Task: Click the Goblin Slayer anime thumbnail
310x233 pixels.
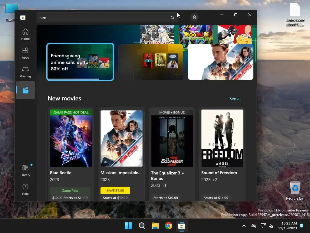Action: pyautogui.click(x=157, y=35)
